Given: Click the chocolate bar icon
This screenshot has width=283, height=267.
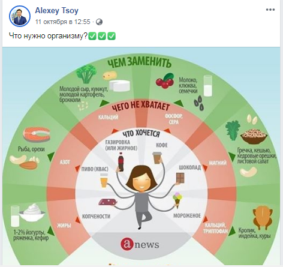Looking at the screenshot, I should click(x=180, y=178).
